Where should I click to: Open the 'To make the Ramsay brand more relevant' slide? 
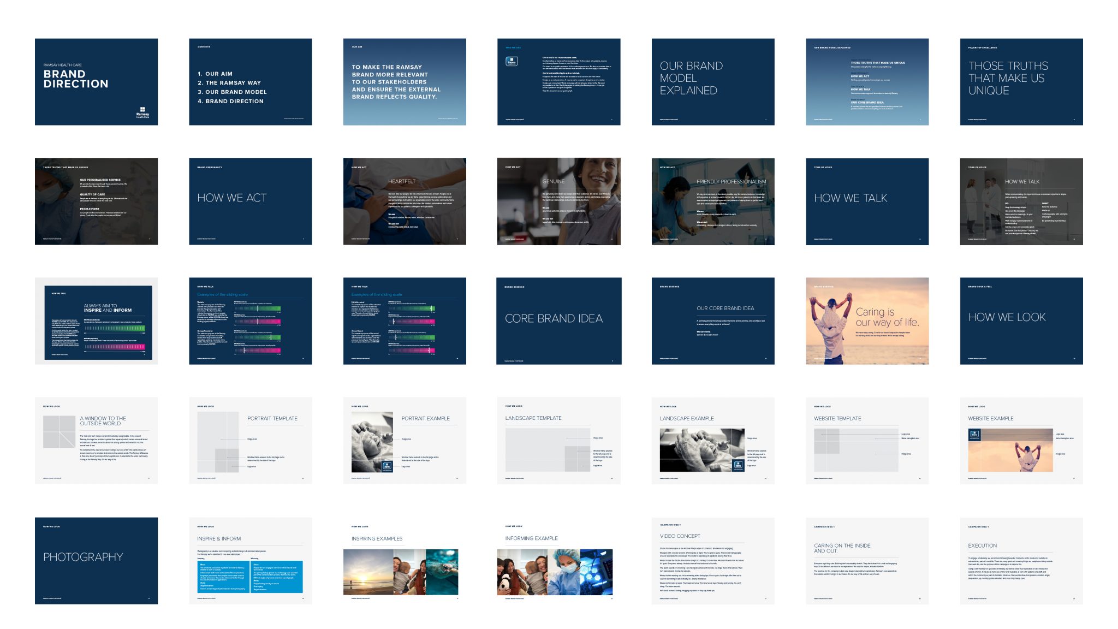pyautogui.click(x=405, y=82)
